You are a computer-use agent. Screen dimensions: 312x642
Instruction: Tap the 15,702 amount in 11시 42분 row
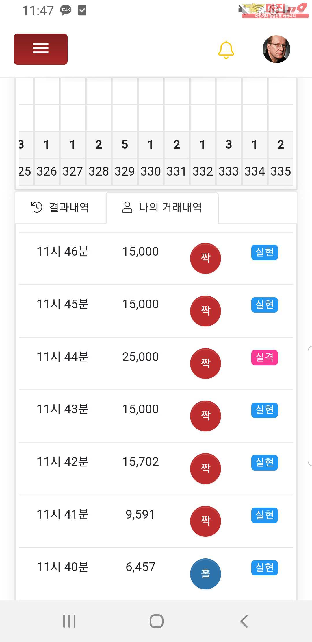point(140,462)
